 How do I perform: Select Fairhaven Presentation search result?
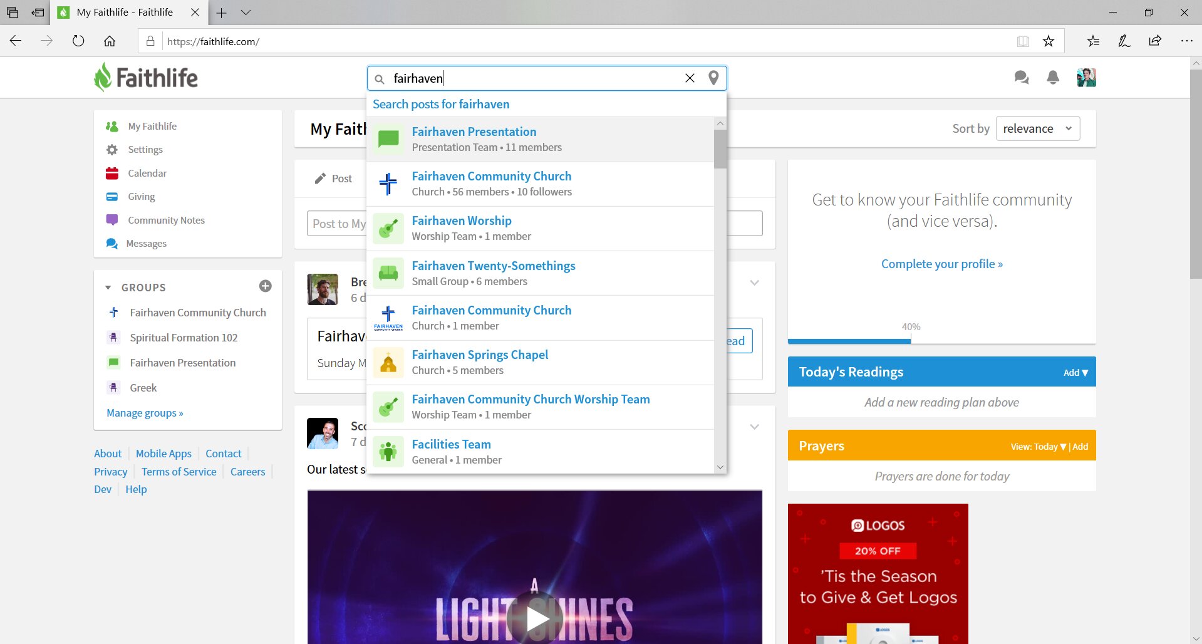541,139
